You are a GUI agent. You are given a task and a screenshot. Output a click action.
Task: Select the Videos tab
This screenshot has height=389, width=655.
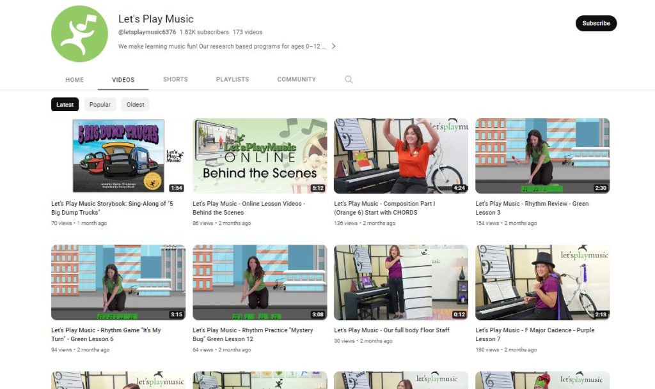pos(123,80)
